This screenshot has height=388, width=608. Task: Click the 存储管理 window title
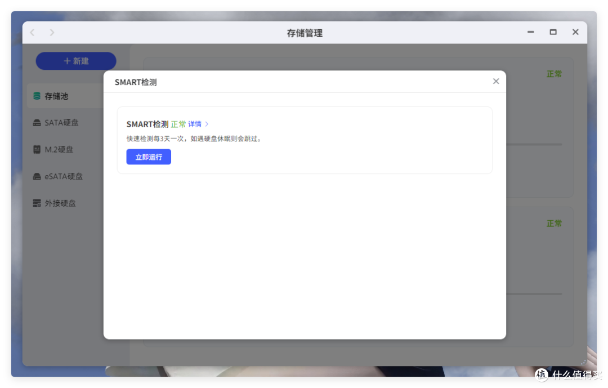(x=305, y=33)
